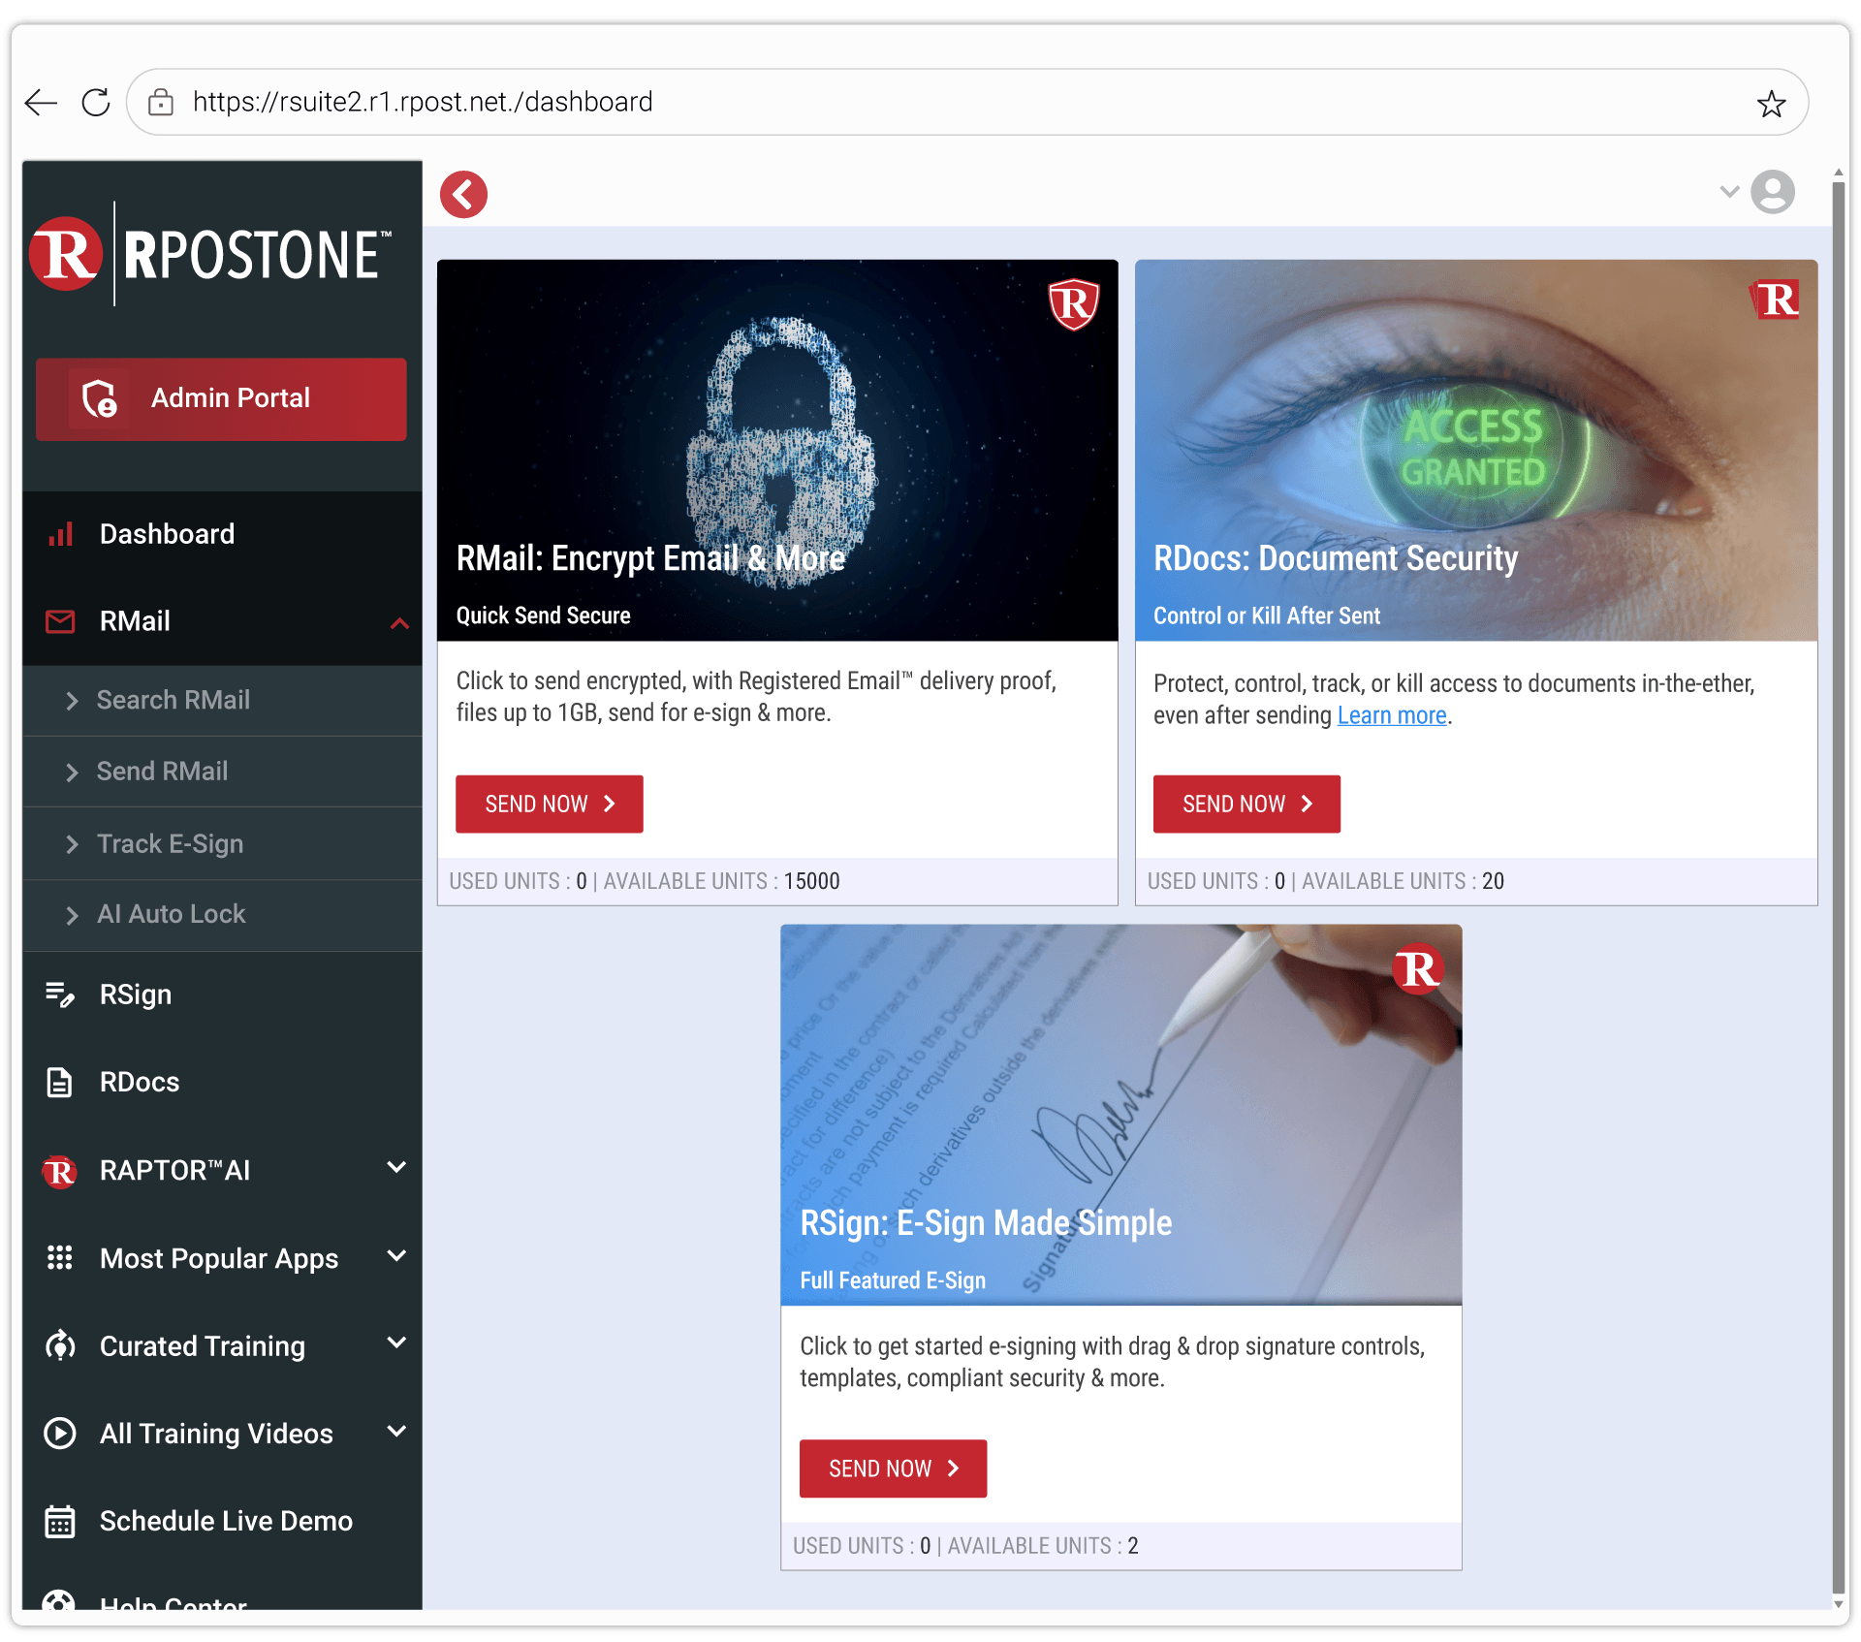Bookmark this page with the star
1861x1642 pixels.
(1771, 103)
